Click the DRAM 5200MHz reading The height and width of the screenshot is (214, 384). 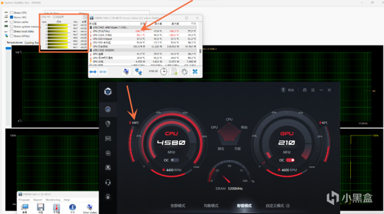(229, 189)
